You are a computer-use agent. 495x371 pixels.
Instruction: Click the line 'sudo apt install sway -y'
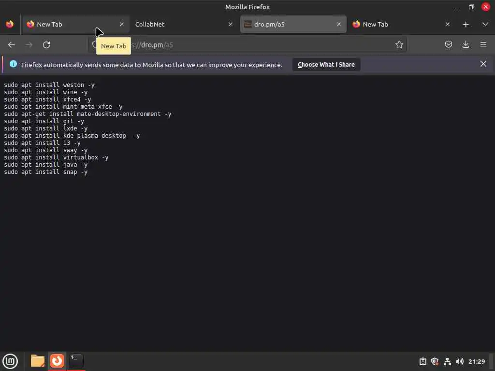tap(46, 150)
